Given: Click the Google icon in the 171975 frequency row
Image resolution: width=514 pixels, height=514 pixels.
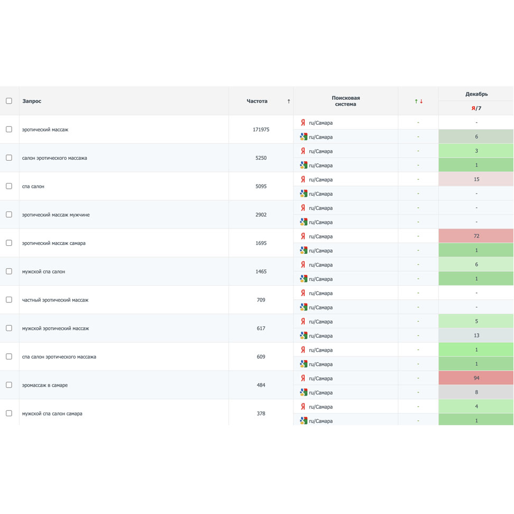Looking at the screenshot, I should 304,136.
